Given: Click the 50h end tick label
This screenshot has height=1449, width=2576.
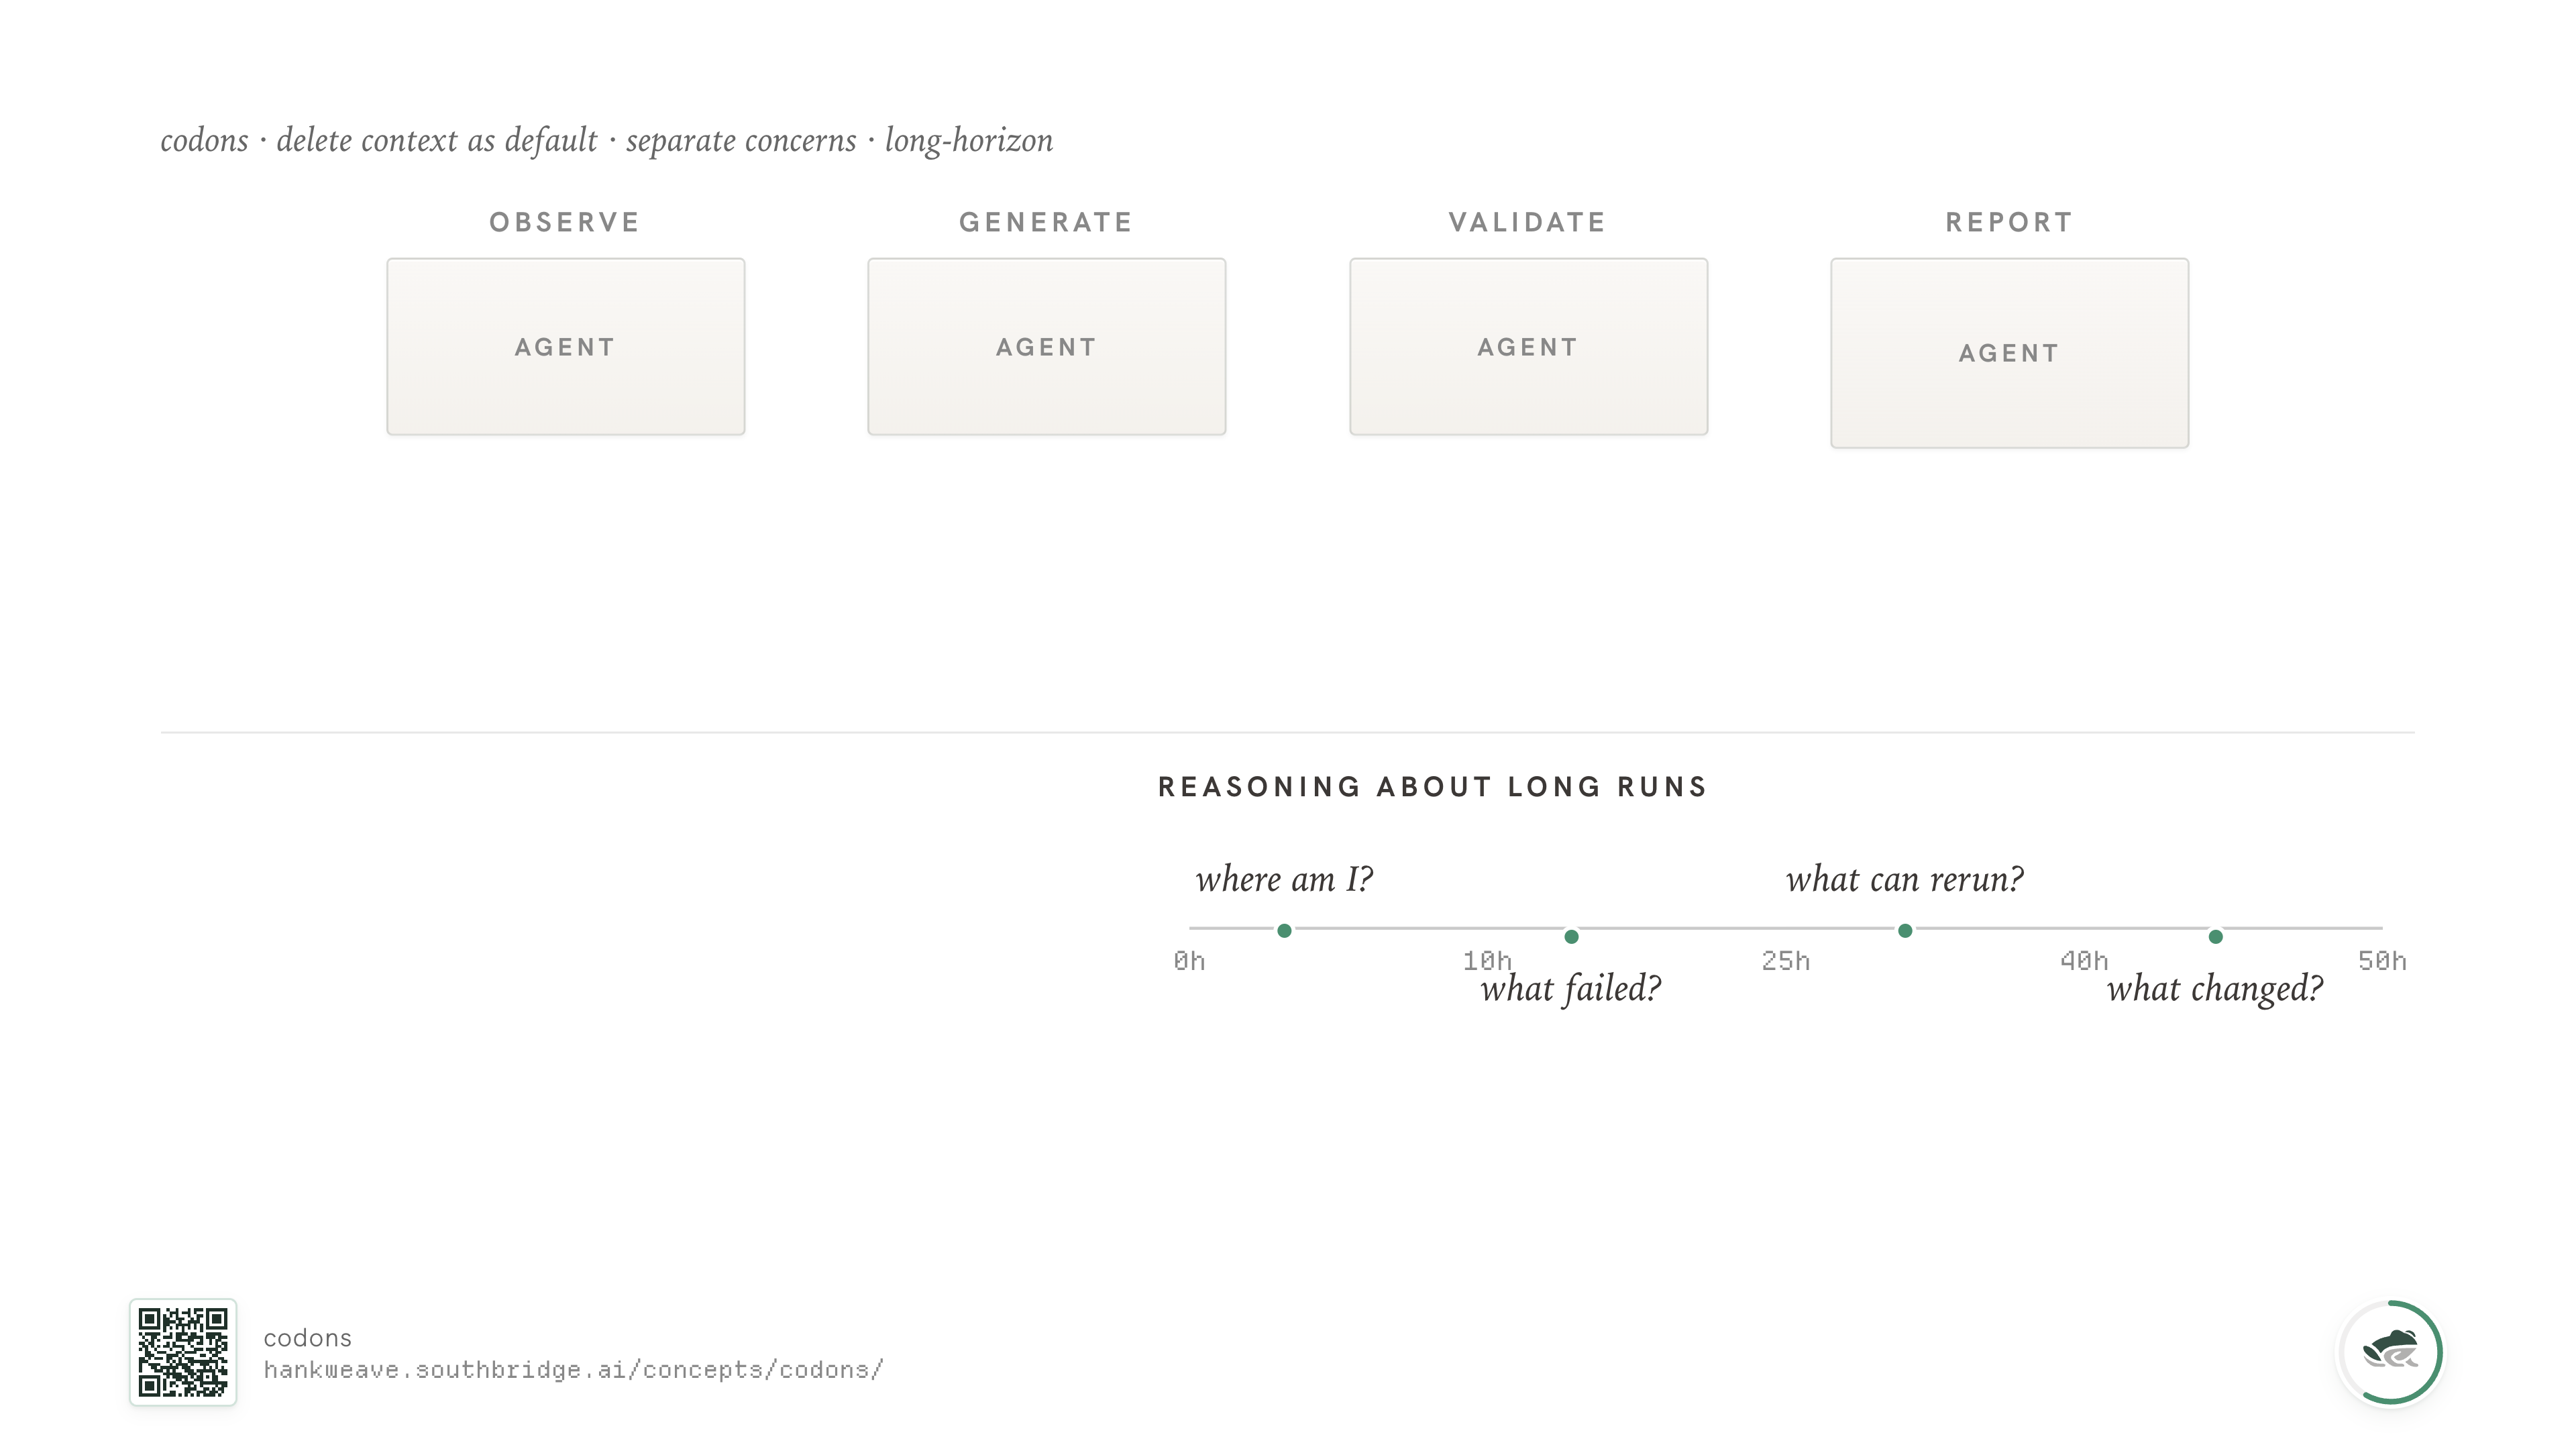Looking at the screenshot, I should pos(2382,961).
